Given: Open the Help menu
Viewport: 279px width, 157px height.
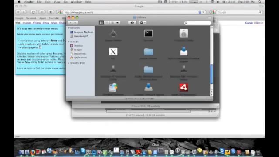Looking at the screenshot, I should (x=88, y=2).
